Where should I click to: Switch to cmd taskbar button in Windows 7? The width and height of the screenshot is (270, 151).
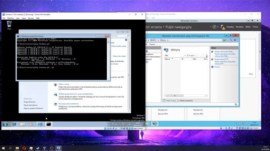tap(49, 124)
